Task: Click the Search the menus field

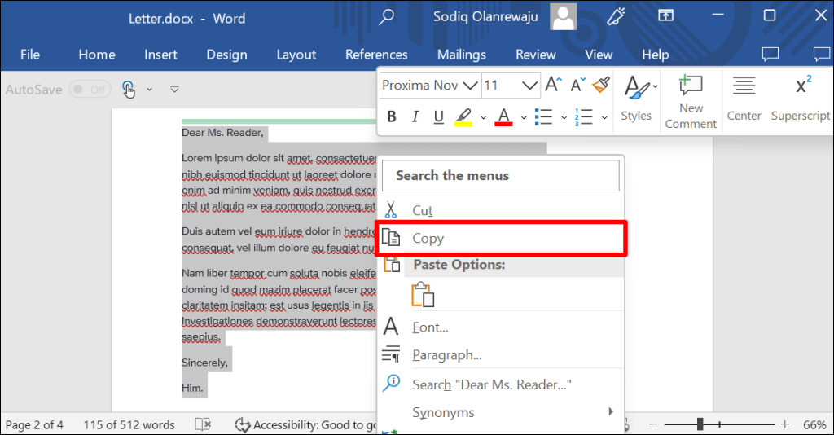Action: pyautogui.click(x=502, y=175)
